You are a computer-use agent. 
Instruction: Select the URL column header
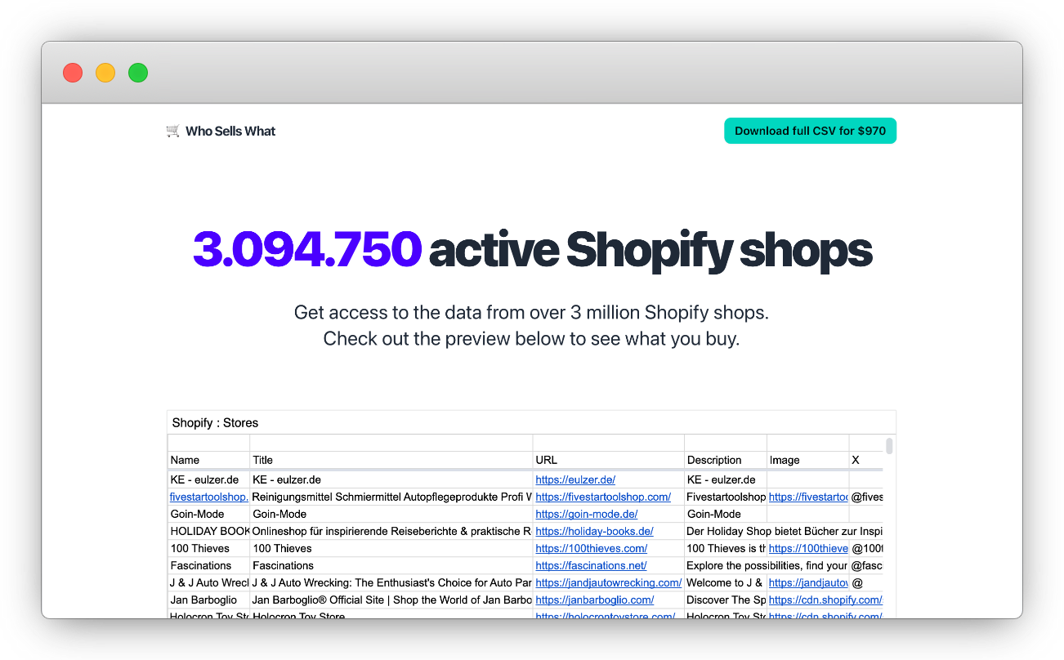pyautogui.click(x=609, y=460)
